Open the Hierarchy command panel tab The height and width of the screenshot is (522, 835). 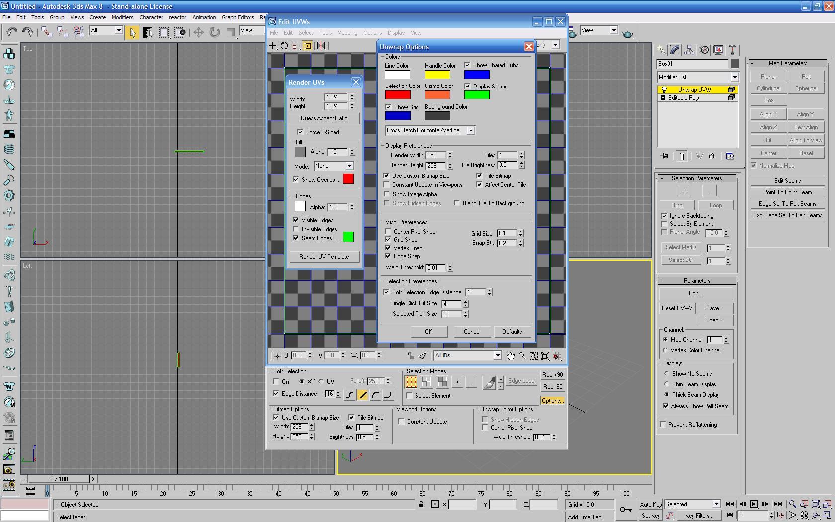click(x=689, y=50)
